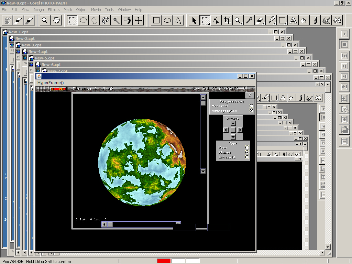Image resolution: width=352 pixels, height=264 pixels.
Task: Open the Effects menu
Action: tap(54, 10)
